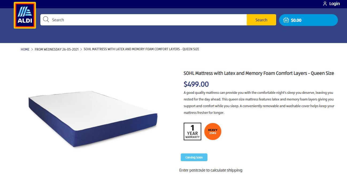Click the ALDI logo
This screenshot has width=347, height=174.
(x=25, y=15)
